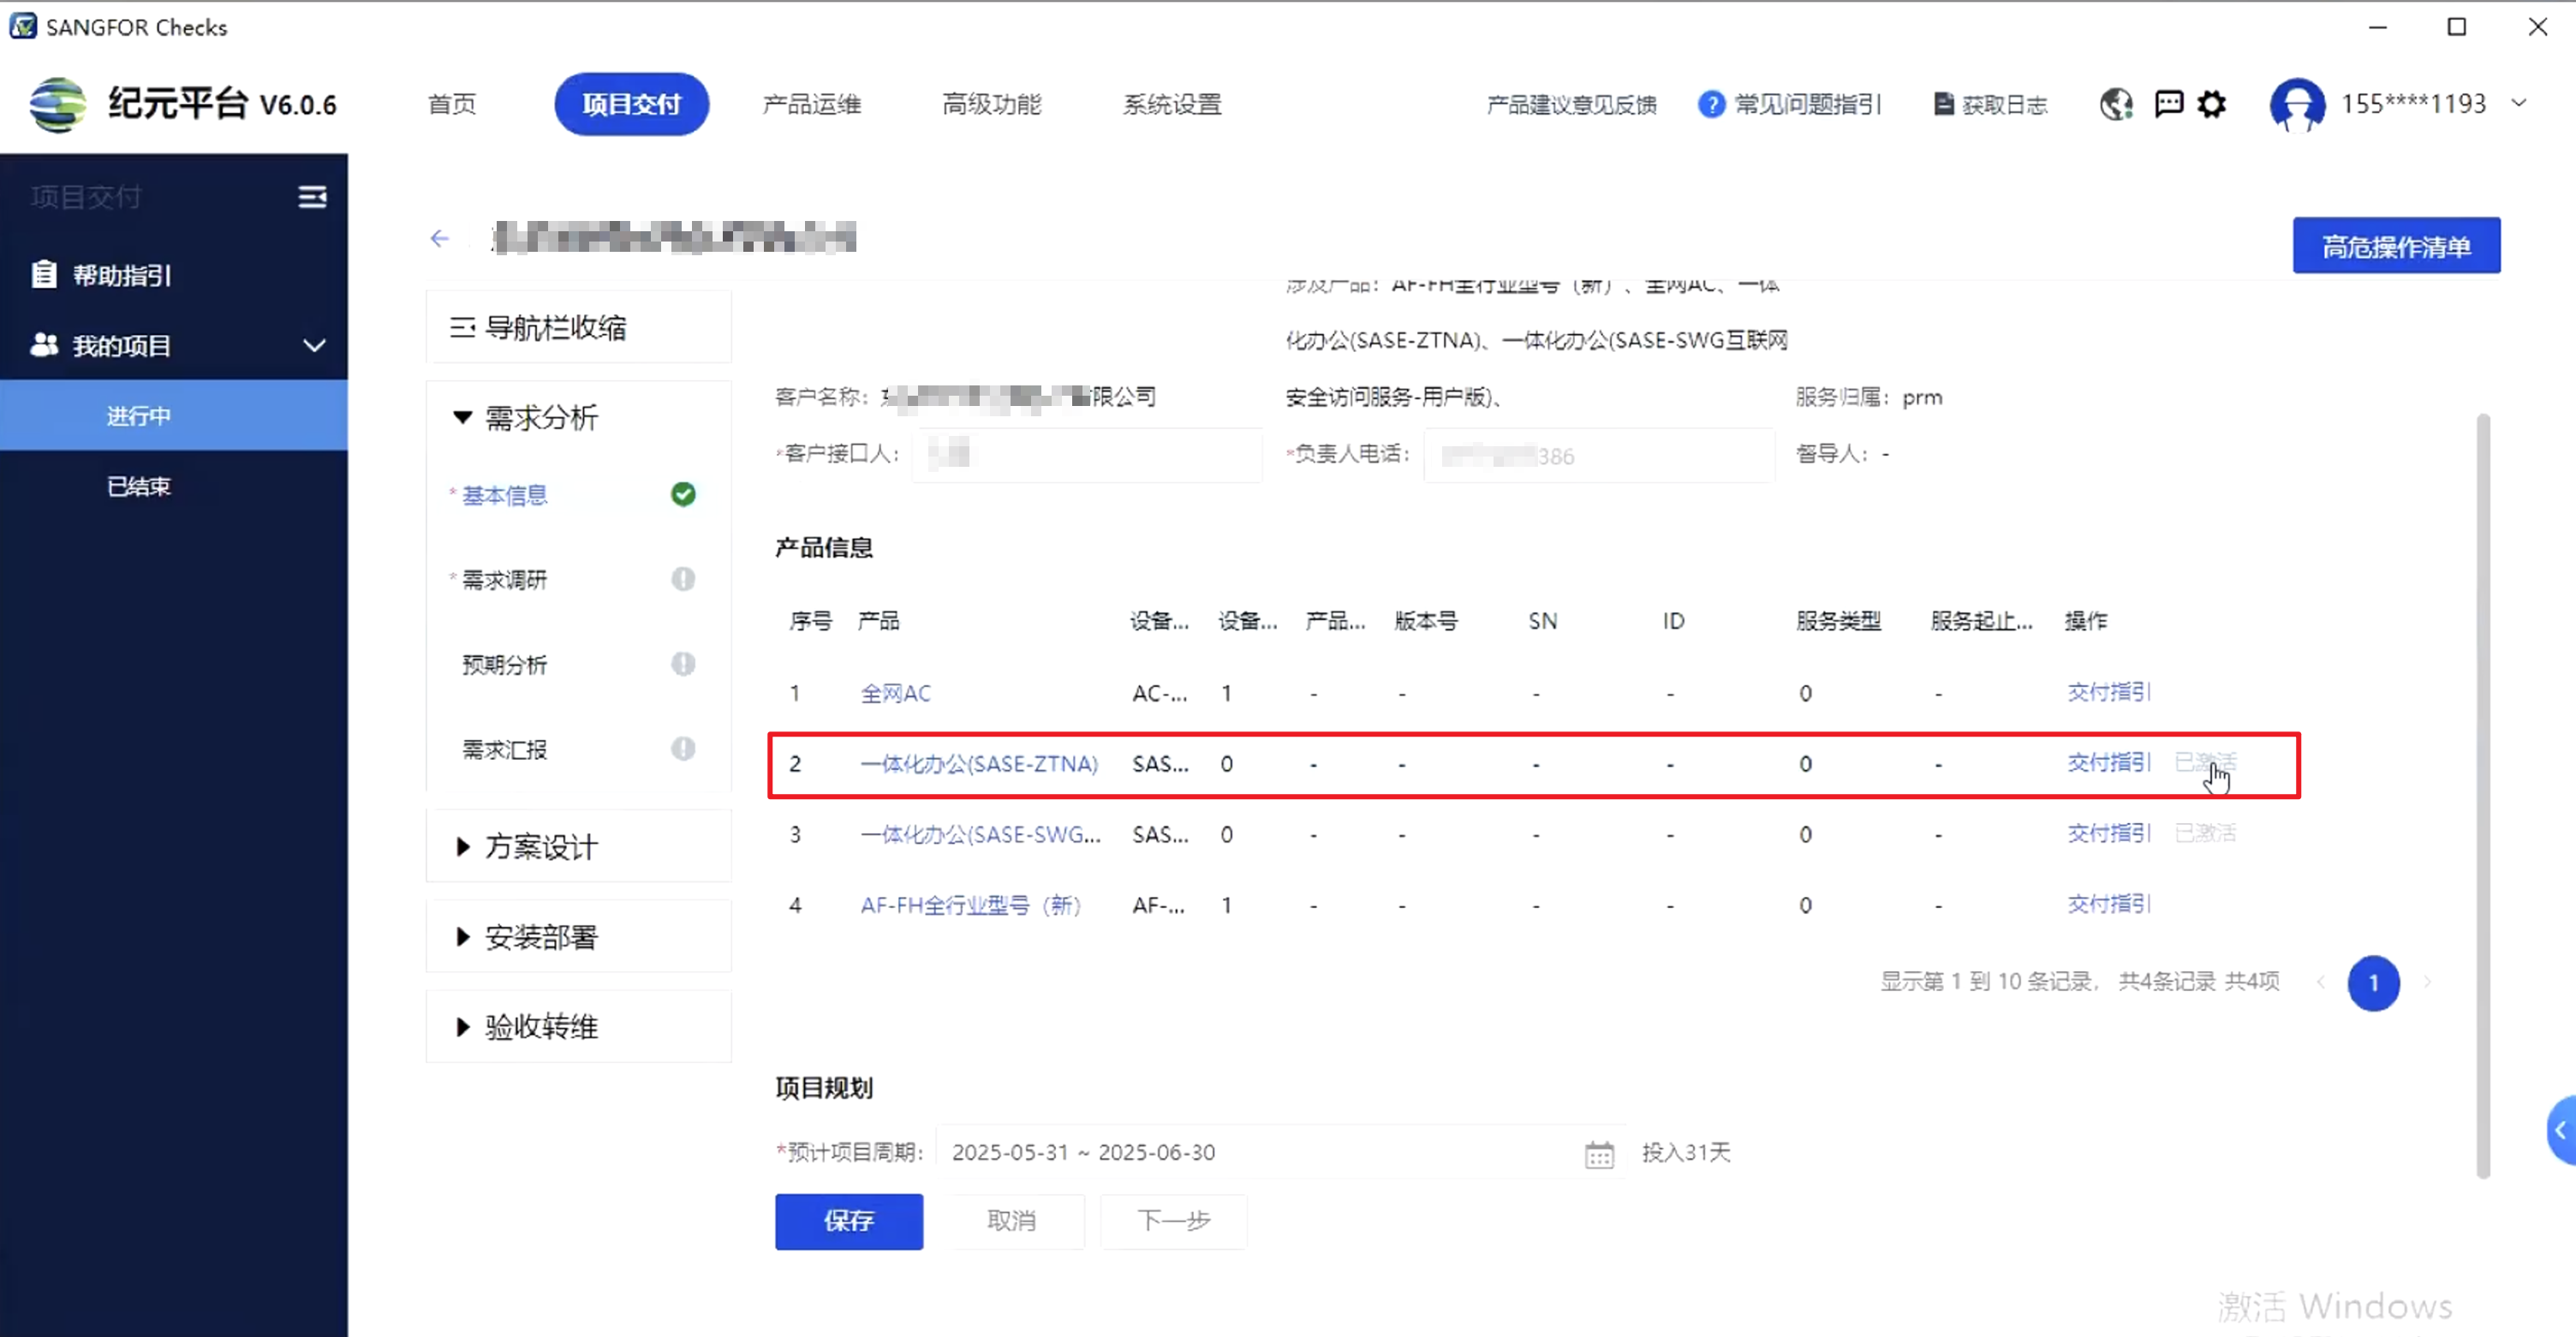This screenshot has width=2576, height=1337.
Task: Click the 获取日志 document icon
Action: click(1943, 104)
